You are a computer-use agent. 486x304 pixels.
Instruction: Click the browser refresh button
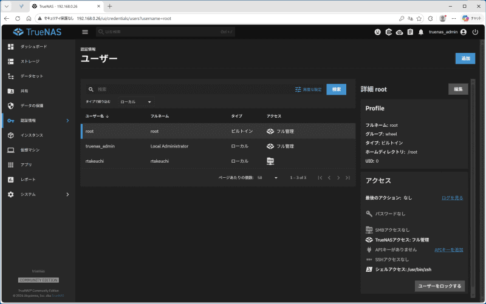coord(18,19)
